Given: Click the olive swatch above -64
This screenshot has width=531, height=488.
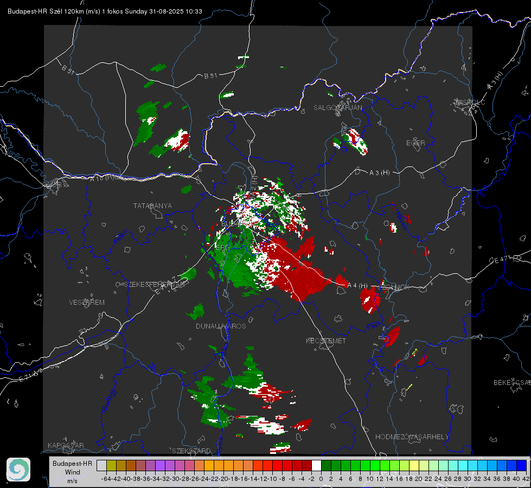Looking at the screenshot, I should coord(111,465).
